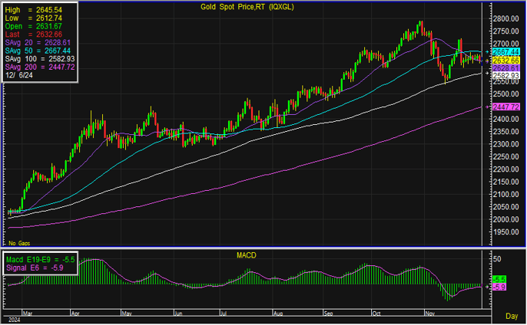
Task: Click the green -5.5 MACD value tag
Action: pos(499,280)
